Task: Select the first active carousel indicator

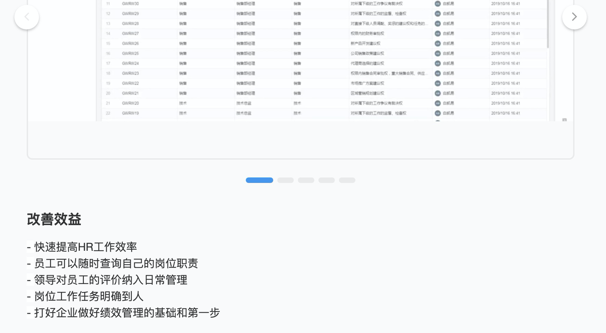Action: (260, 180)
